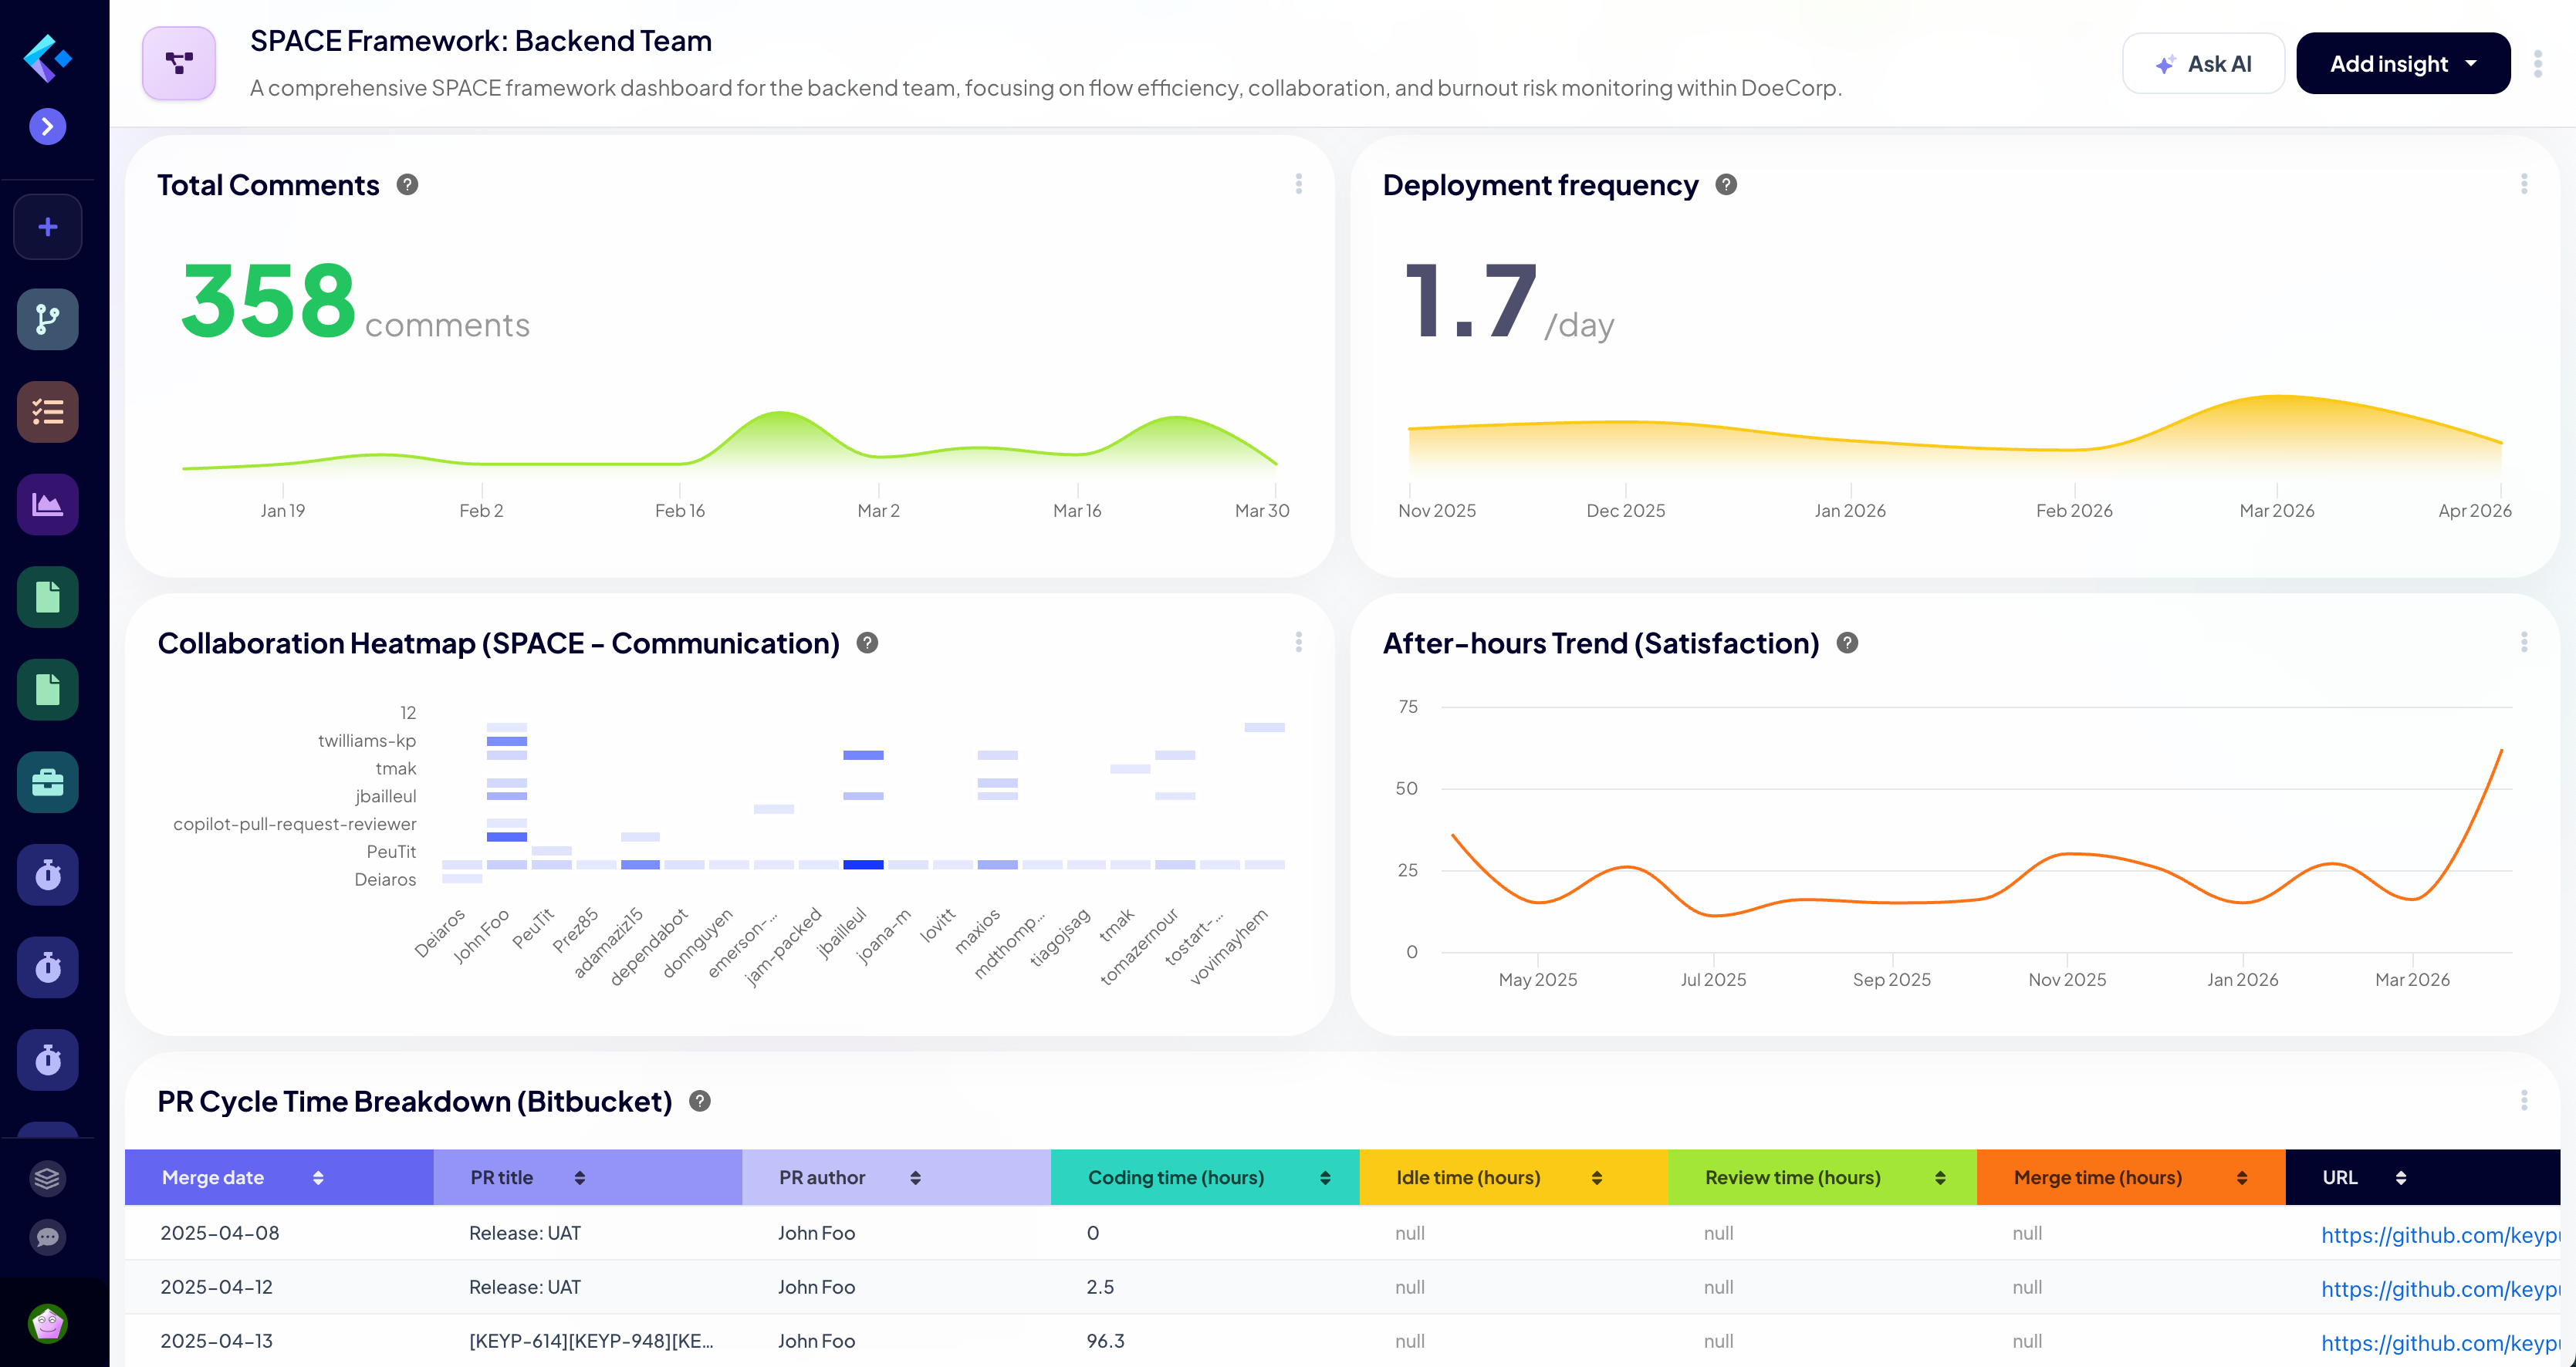Click the Ask AI button
2576x1367 pixels.
point(2203,63)
